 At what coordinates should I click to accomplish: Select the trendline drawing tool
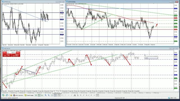(x=71, y=95)
